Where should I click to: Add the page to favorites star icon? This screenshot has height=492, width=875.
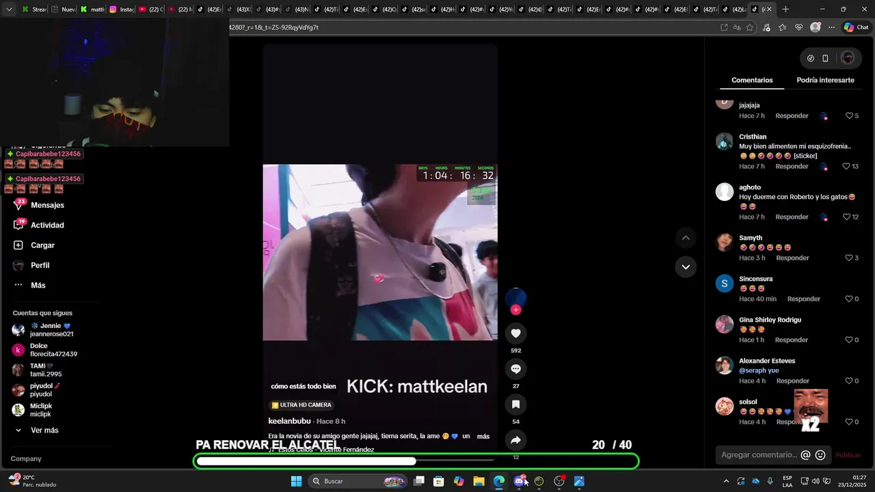pos(750,27)
